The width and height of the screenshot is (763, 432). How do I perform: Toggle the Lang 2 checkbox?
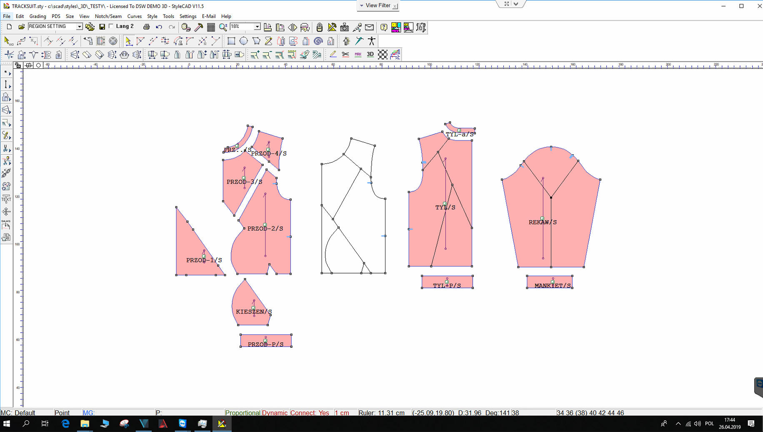pyautogui.click(x=111, y=26)
